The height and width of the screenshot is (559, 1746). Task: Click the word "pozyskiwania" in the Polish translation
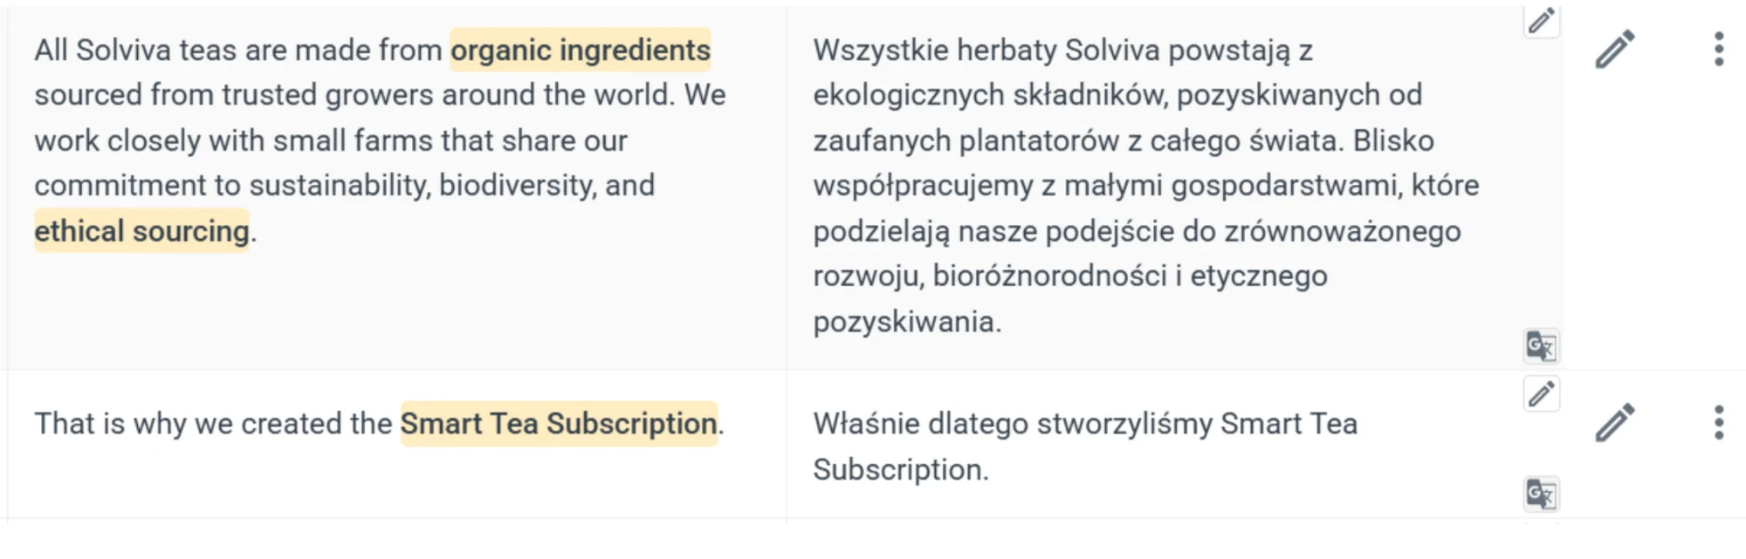pos(904,322)
